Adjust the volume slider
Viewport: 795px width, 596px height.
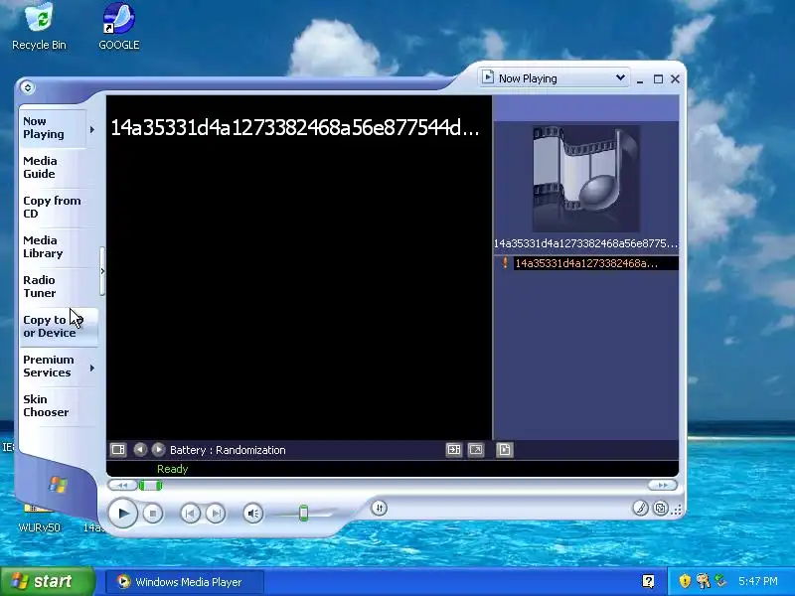coord(303,513)
